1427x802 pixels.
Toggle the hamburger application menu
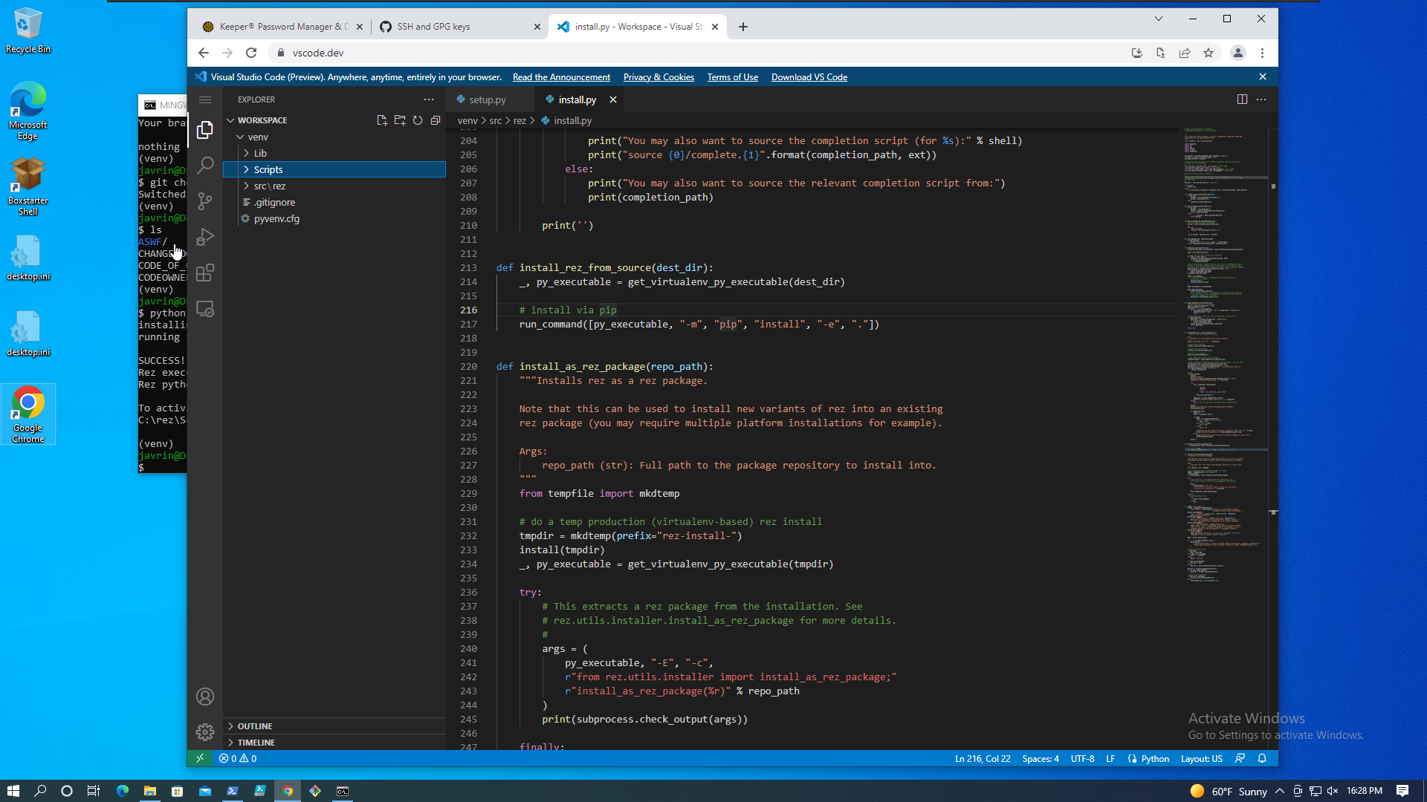(x=205, y=100)
